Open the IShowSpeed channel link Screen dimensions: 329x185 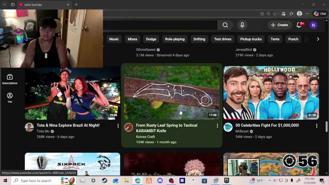146,50
